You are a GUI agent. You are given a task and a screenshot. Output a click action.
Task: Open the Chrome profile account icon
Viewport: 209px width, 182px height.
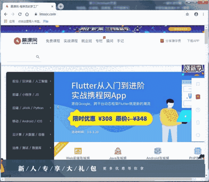(196, 14)
